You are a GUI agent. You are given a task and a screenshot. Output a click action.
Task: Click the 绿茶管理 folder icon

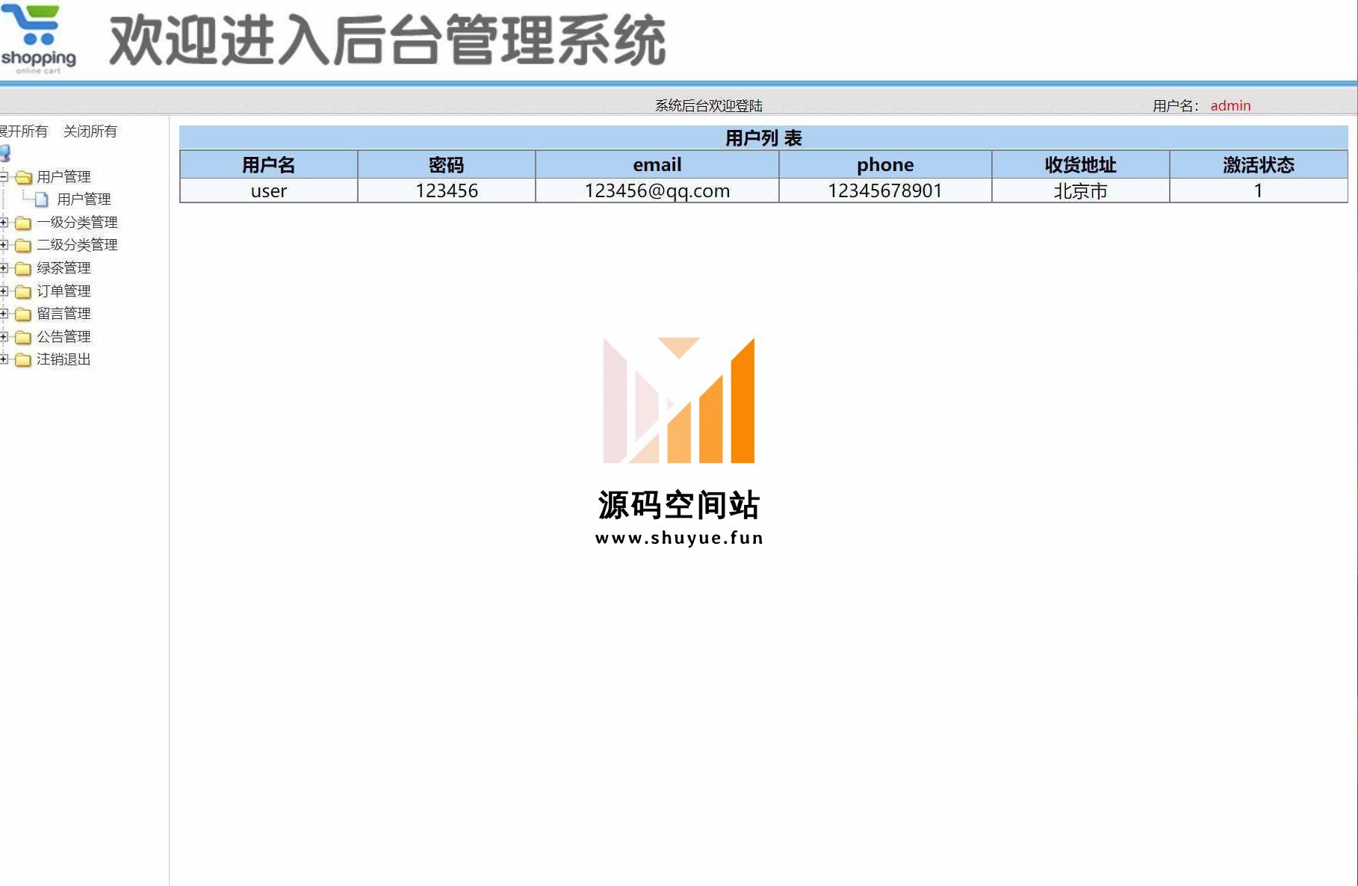[x=23, y=268]
